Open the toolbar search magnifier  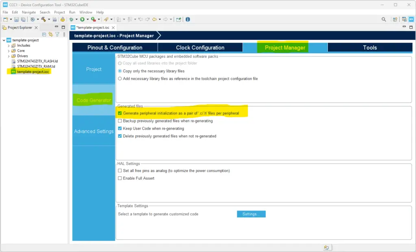click(x=383, y=19)
